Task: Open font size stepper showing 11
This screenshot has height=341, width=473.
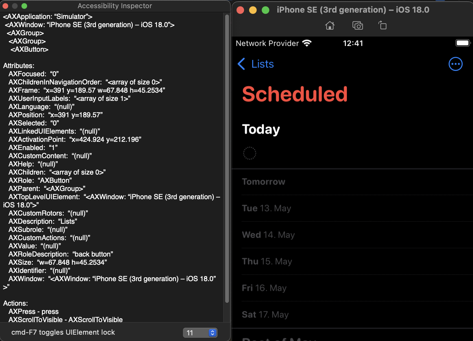Action: tap(200, 333)
